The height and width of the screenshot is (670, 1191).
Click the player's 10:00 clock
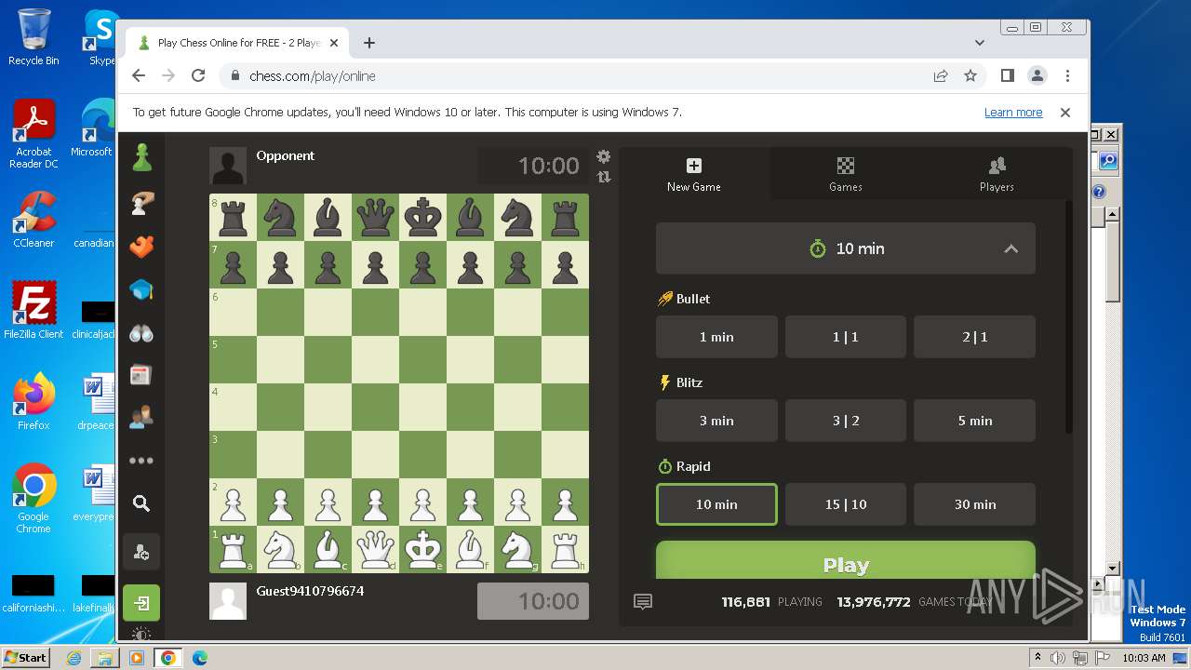coord(533,601)
